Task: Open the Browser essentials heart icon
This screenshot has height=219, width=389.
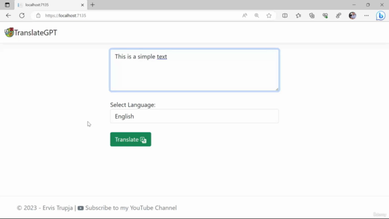Action: pyautogui.click(x=325, y=15)
